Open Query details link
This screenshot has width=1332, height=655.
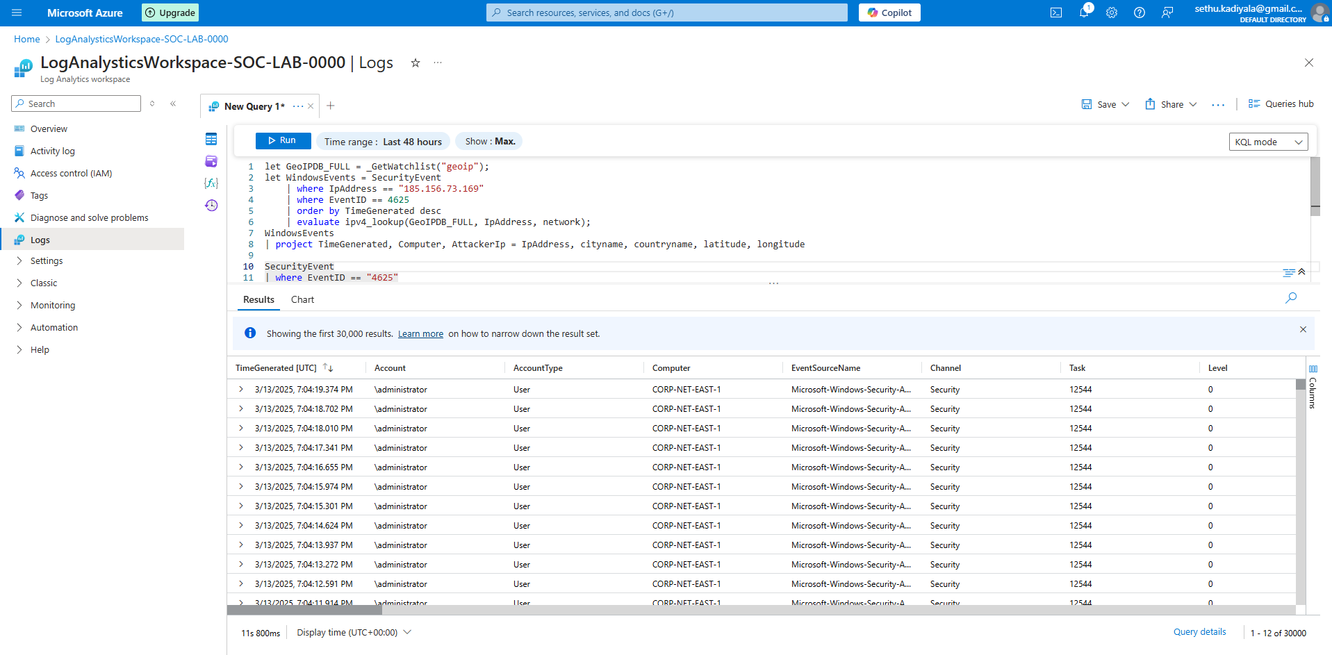pos(1199,632)
